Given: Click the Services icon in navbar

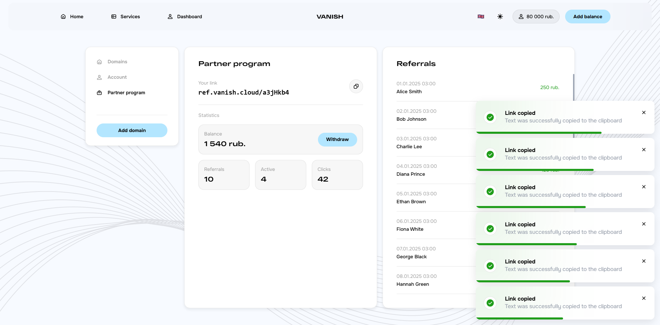Looking at the screenshot, I should (x=114, y=17).
